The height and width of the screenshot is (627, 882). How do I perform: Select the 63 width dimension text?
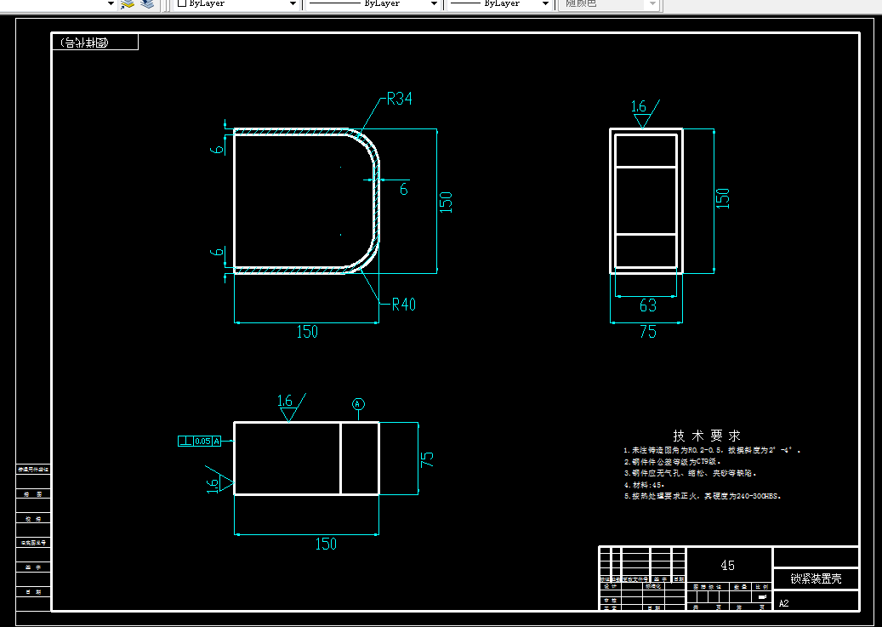648,305
